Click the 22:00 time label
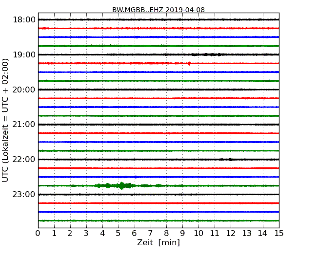This screenshot has width=317, height=253. pos(24,160)
